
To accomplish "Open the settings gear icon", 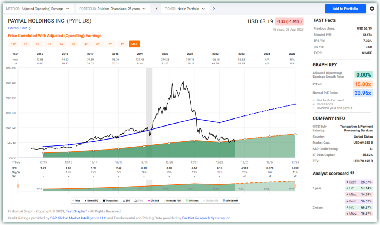I will tap(372, 9).
